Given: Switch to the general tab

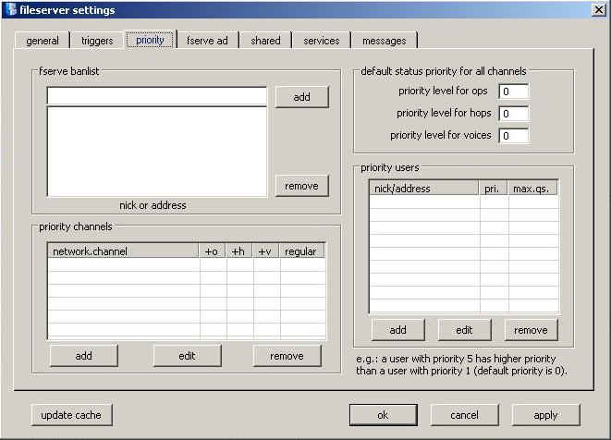Looking at the screenshot, I should tap(43, 41).
